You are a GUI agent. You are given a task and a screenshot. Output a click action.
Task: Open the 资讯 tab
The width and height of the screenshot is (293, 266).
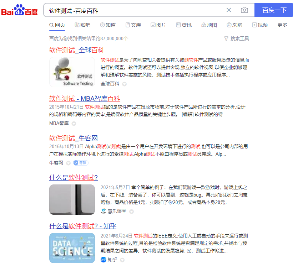point(184,25)
